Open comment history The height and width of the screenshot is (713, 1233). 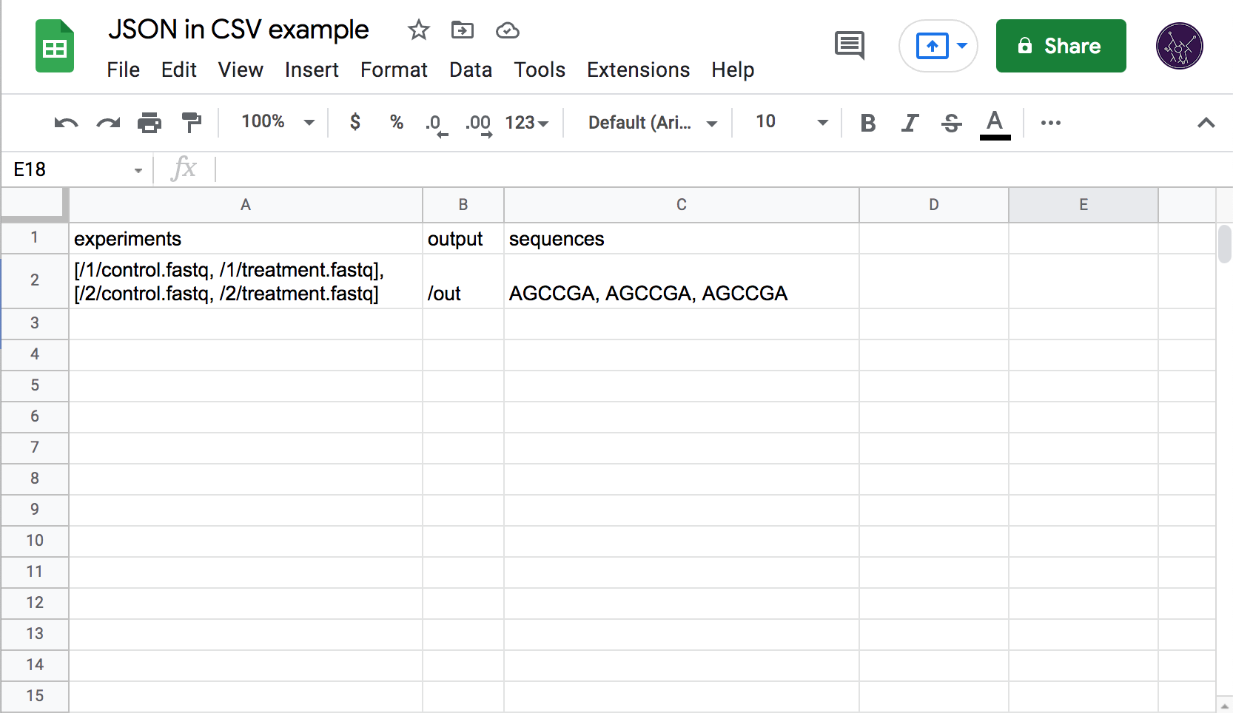(x=849, y=45)
